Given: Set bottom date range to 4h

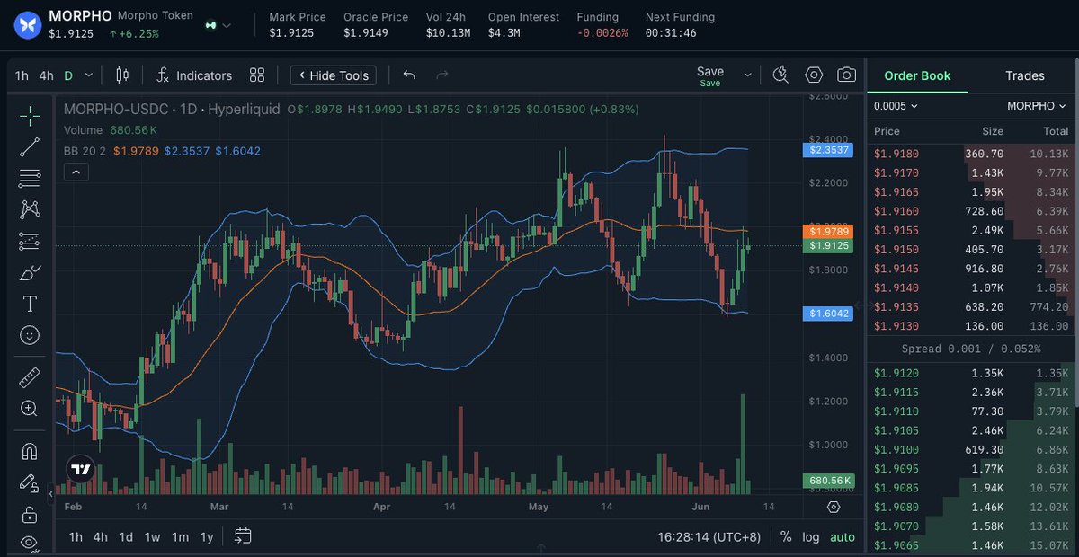Looking at the screenshot, I should 101,537.
